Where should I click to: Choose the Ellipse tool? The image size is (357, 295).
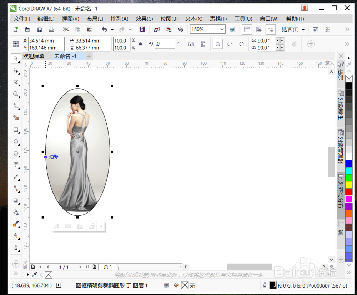[x=16, y=142]
